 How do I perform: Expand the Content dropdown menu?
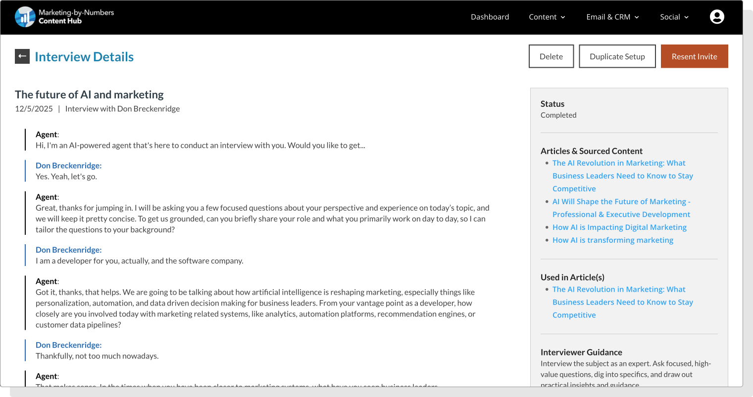547,17
